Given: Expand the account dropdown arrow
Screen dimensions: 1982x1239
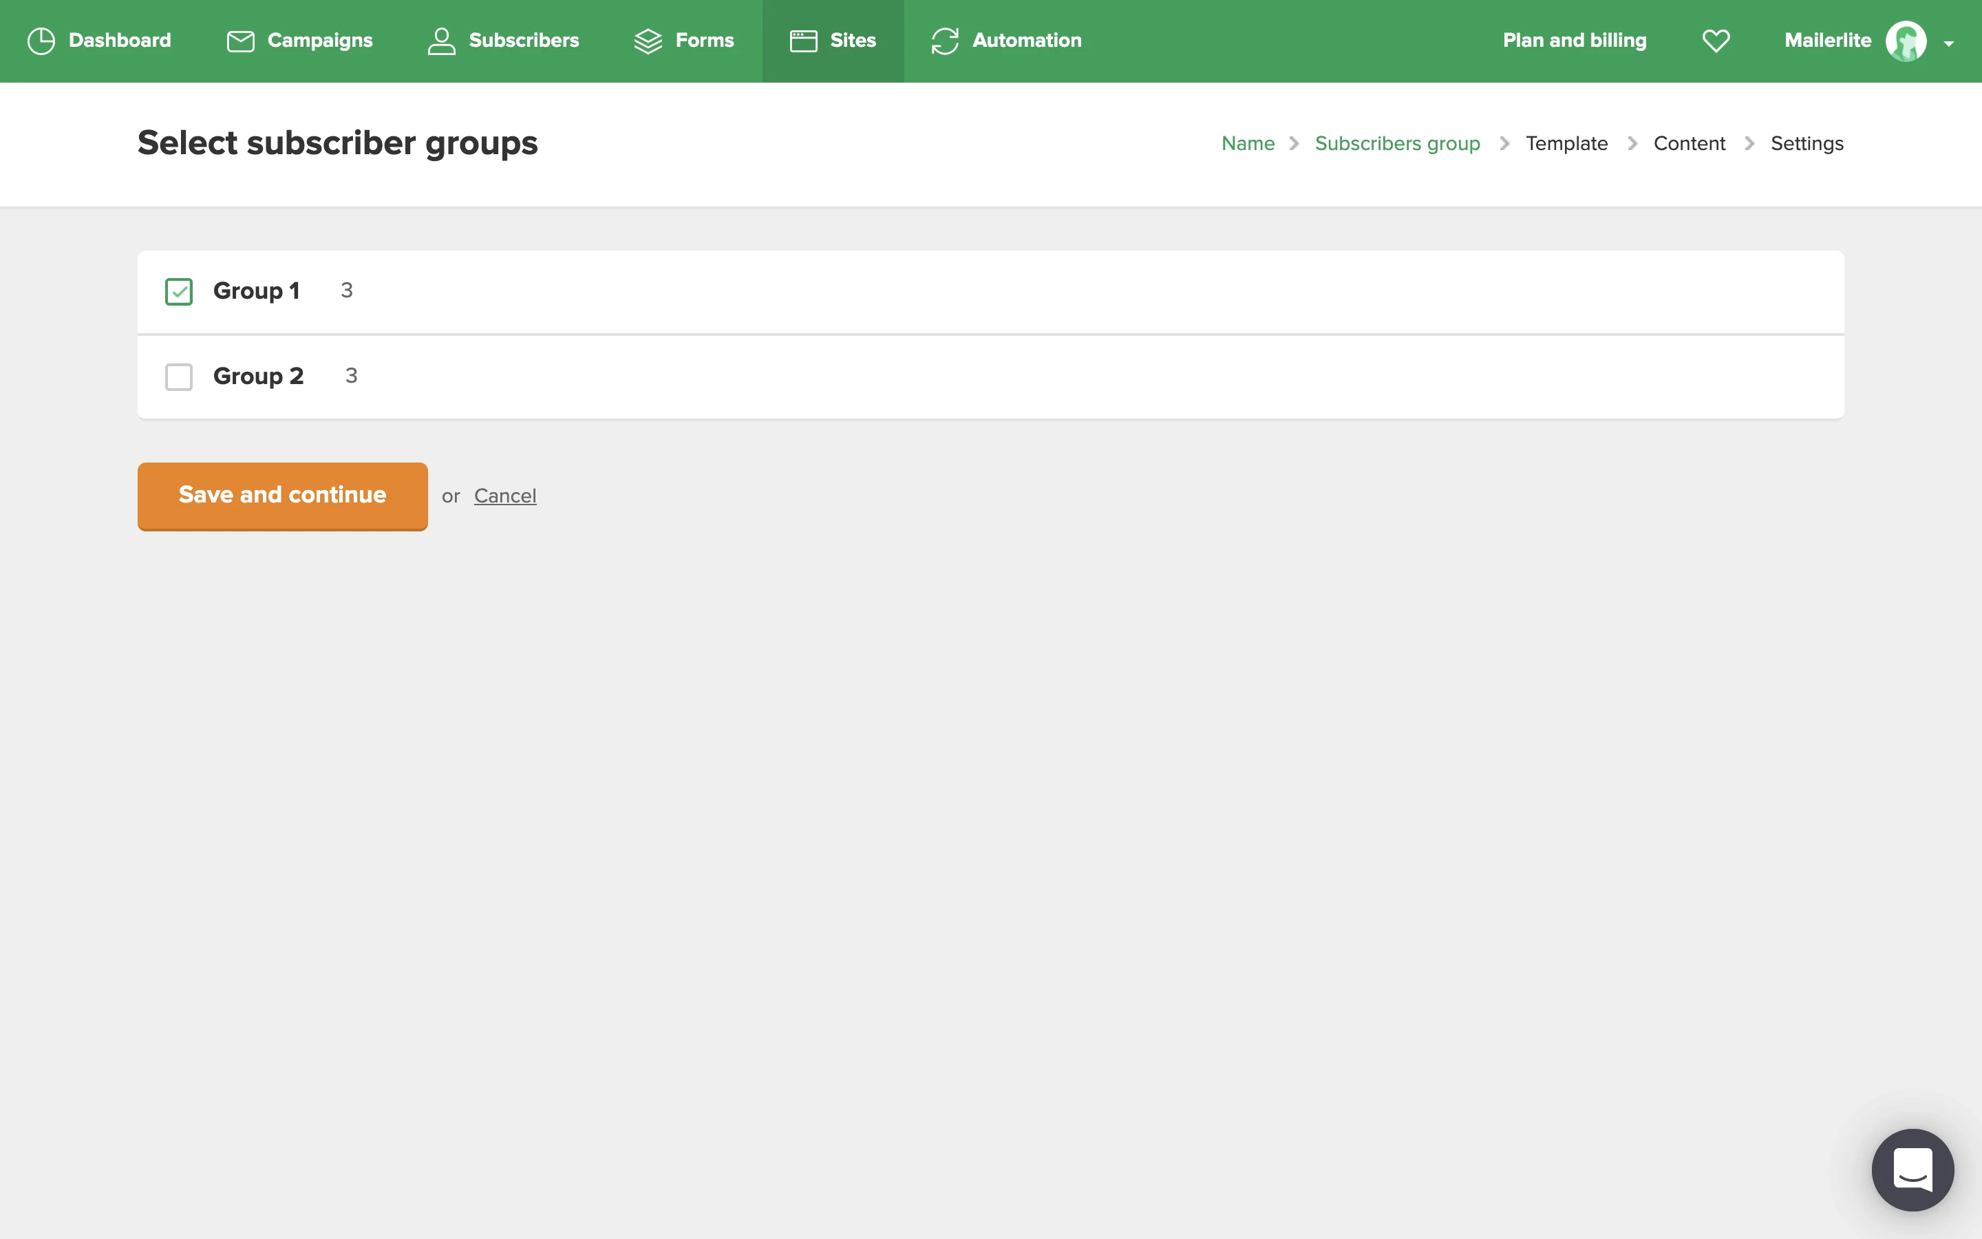Looking at the screenshot, I should coord(1948,43).
